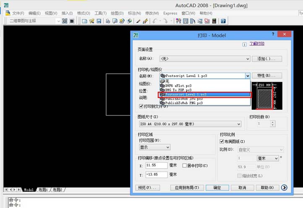303x208 pixels.
Task: Uncheck the 布满图纸 checkbox
Action: 222,141
